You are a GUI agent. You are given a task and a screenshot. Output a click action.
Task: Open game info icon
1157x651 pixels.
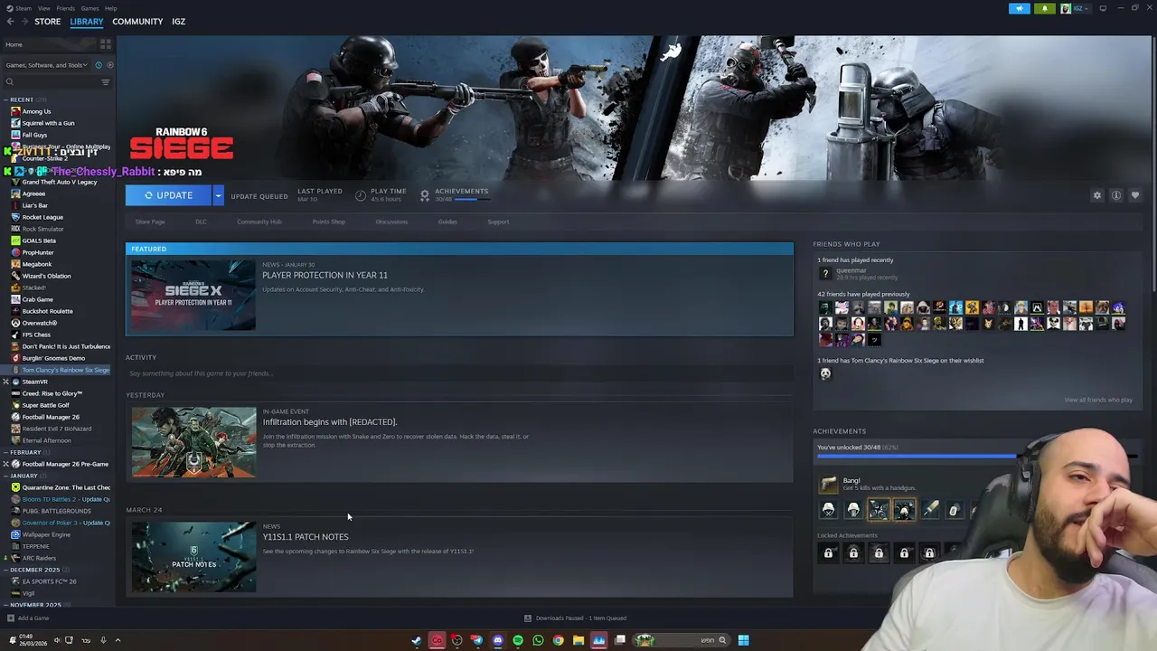1116,195
